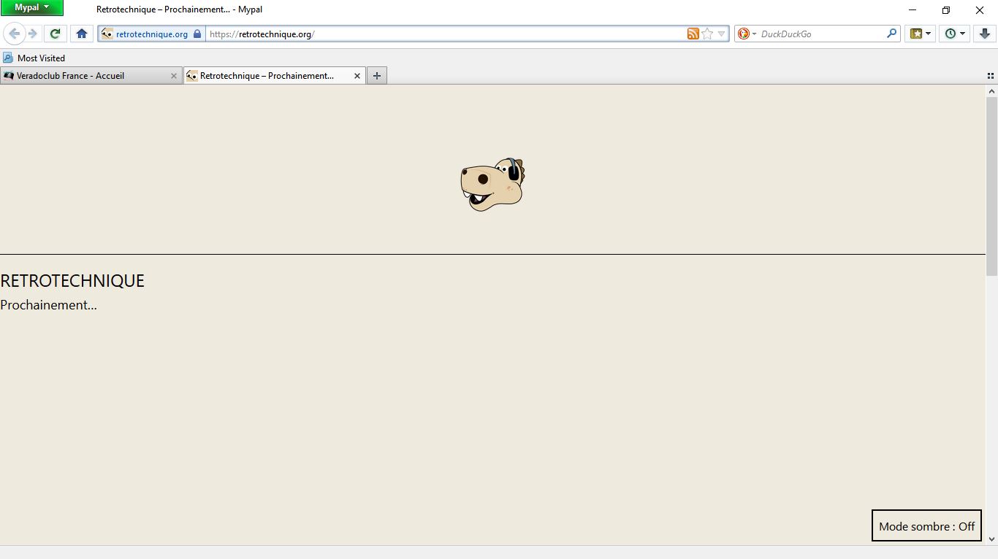
Task: Open a new tab with plus button
Action: click(377, 76)
